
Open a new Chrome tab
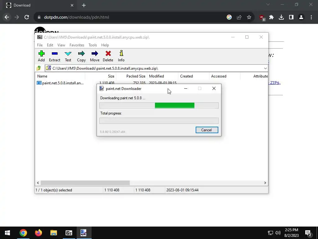point(84,5)
